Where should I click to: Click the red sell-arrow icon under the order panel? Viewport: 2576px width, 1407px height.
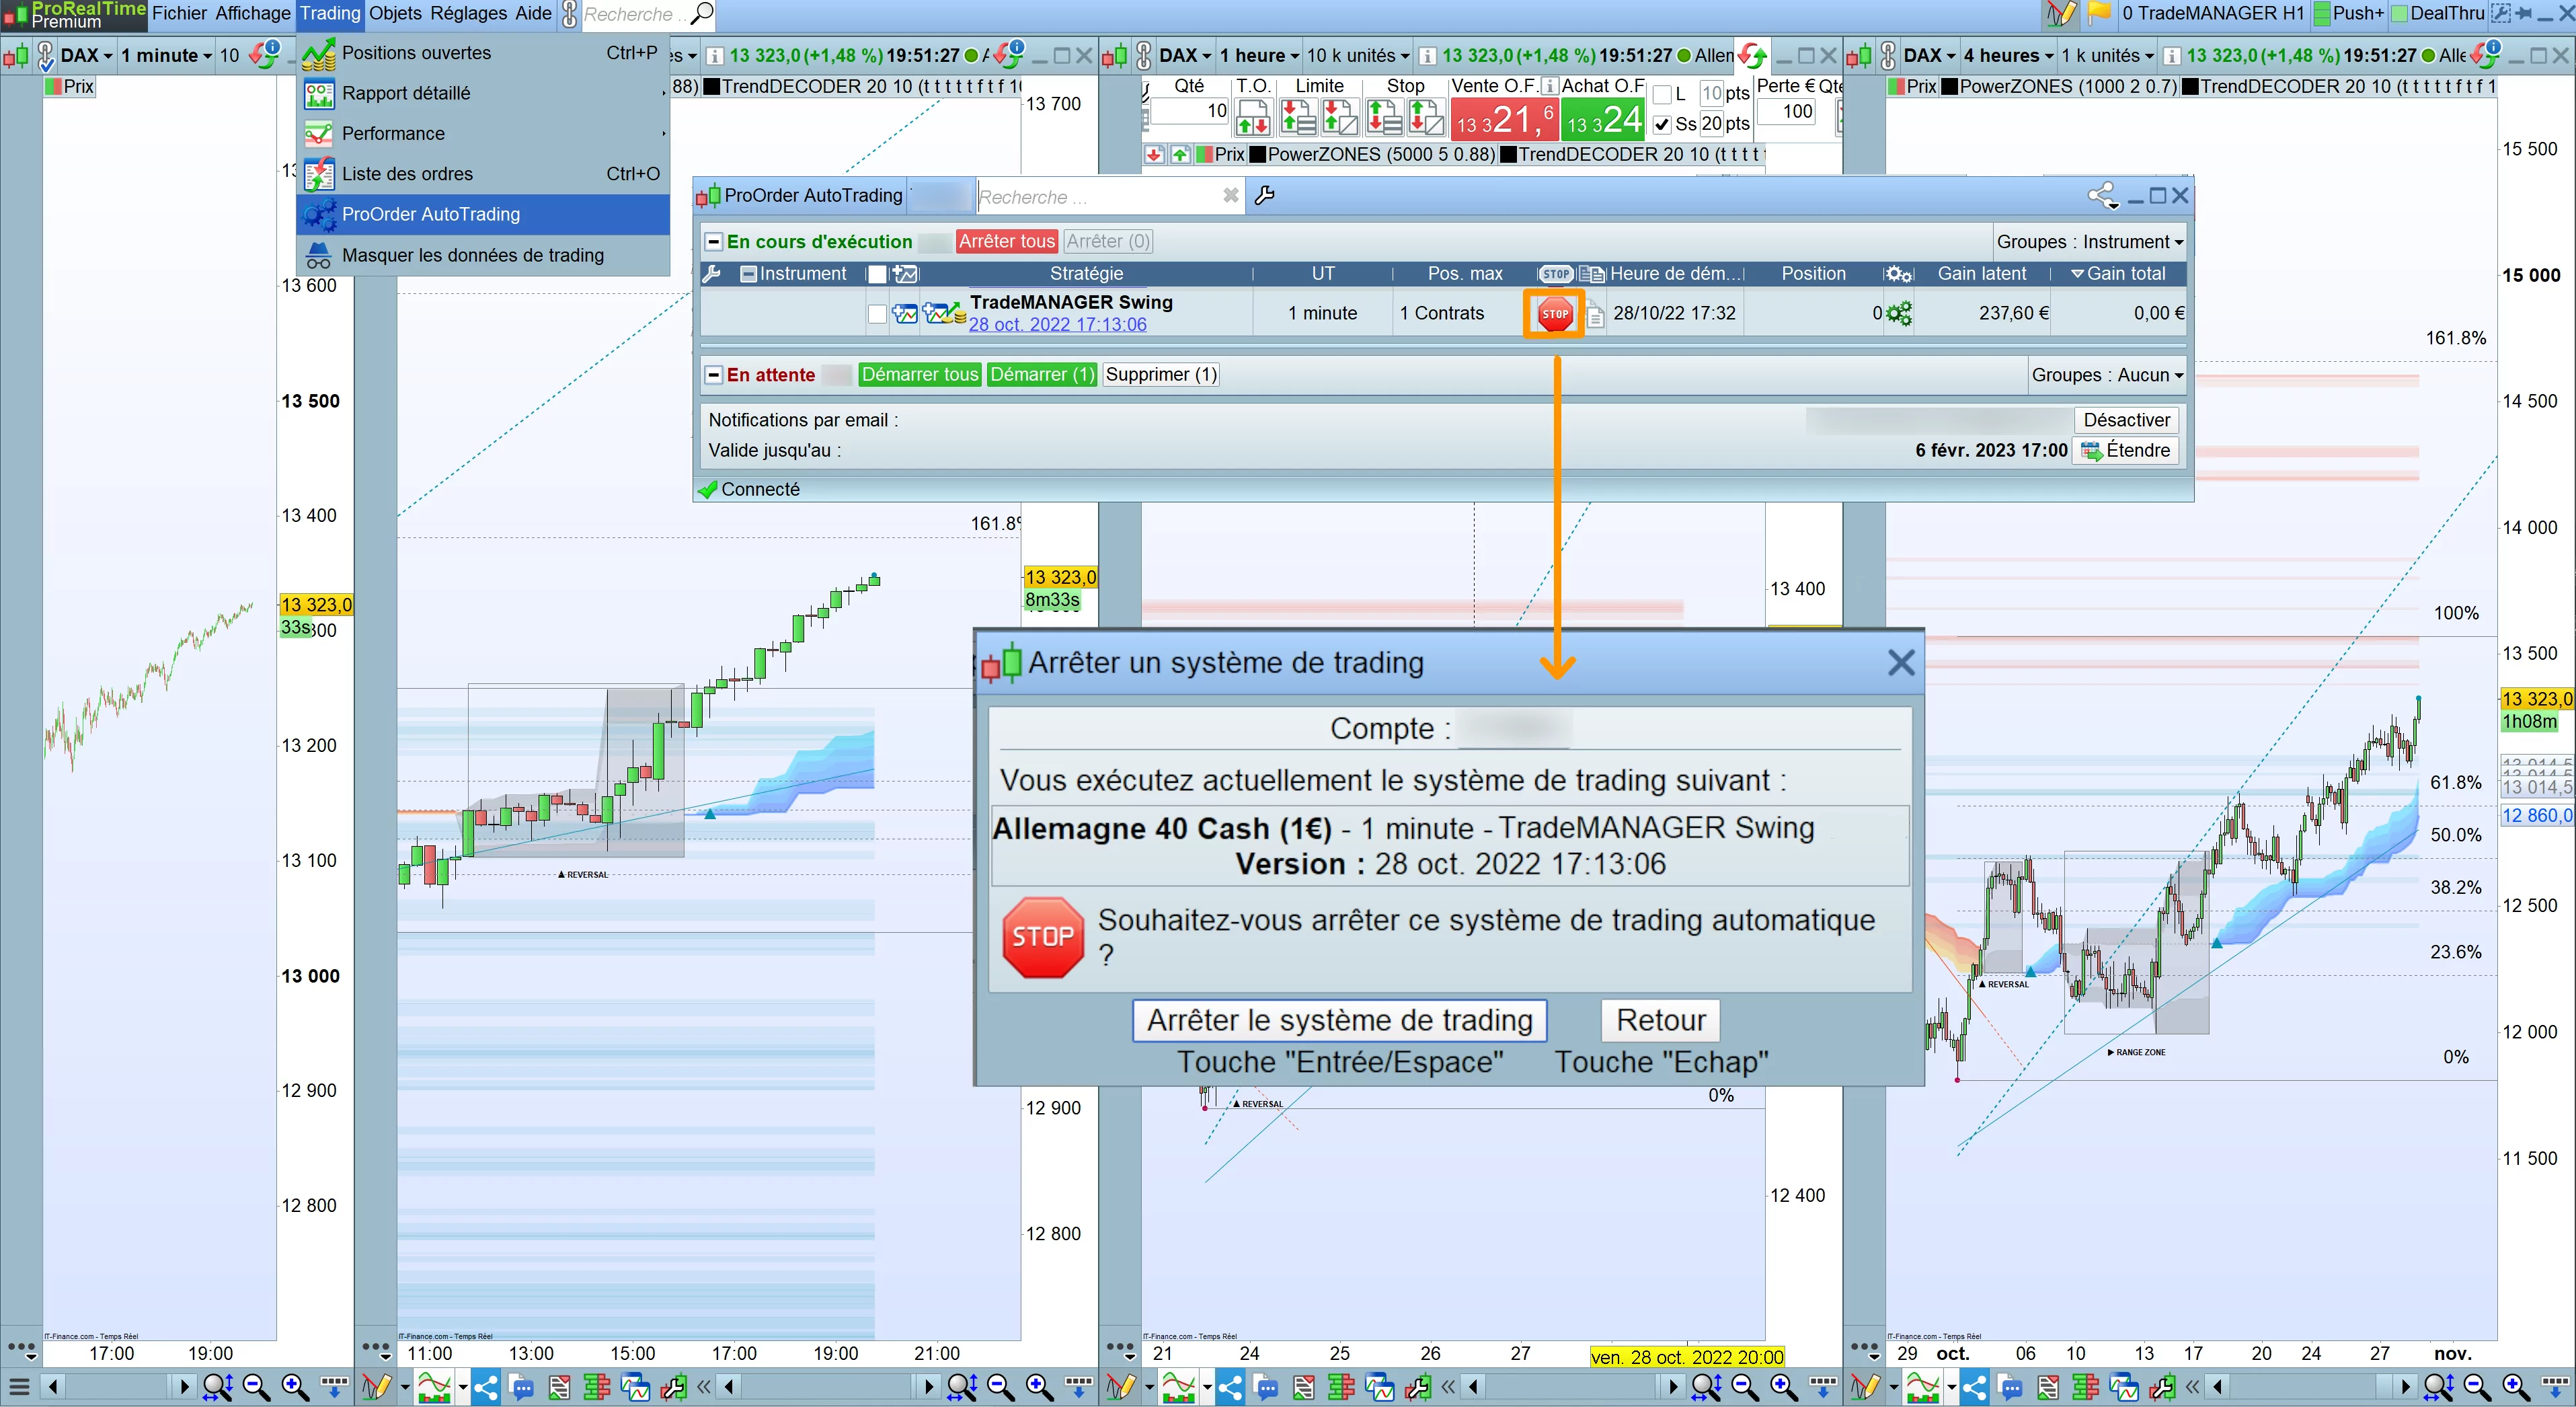[x=1154, y=155]
